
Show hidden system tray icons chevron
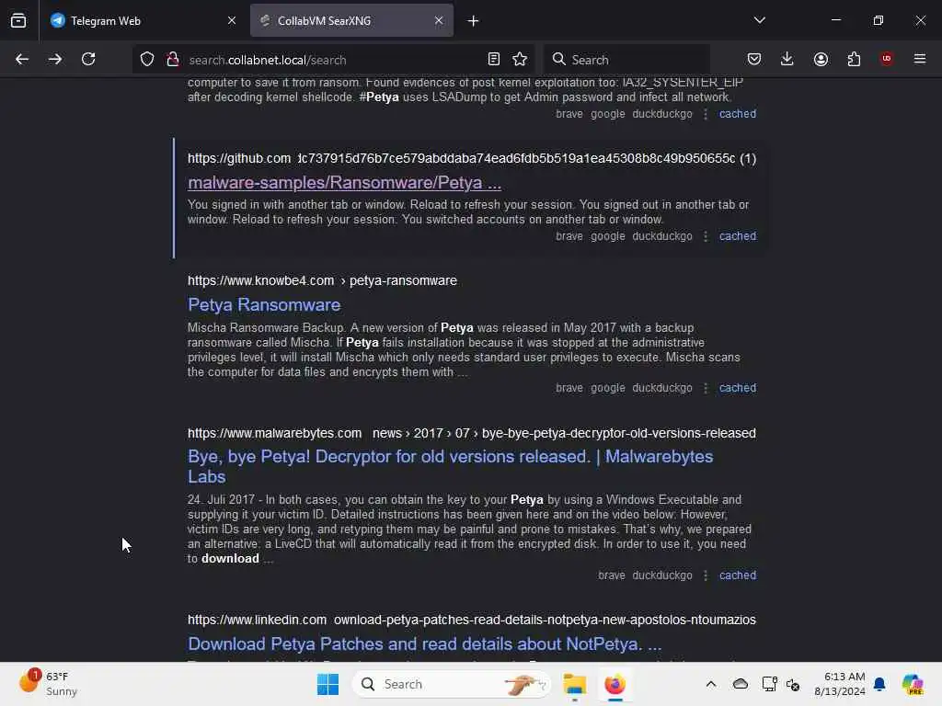(711, 684)
